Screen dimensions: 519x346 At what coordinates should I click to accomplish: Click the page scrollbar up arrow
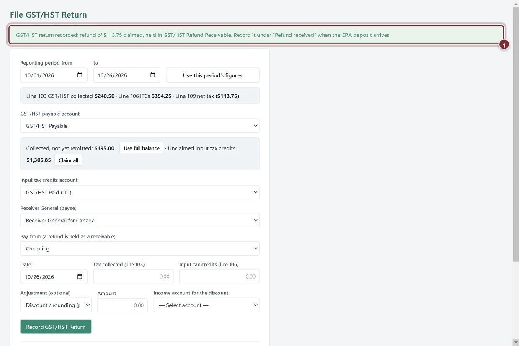(x=516, y=3)
